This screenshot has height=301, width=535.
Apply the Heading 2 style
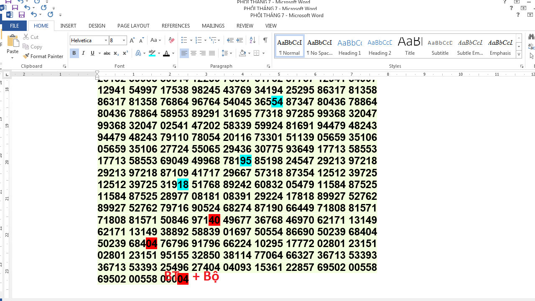click(x=380, y=46)
